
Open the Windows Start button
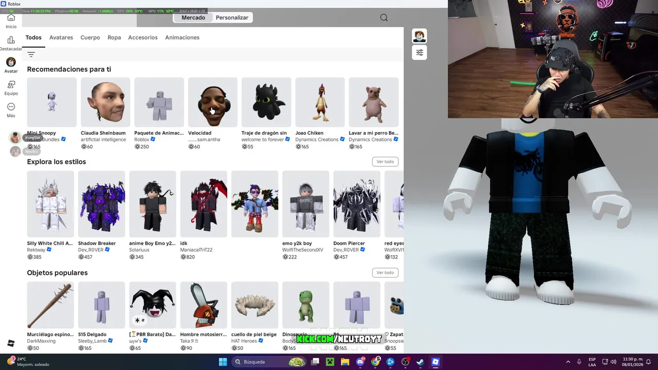[223, 362]
